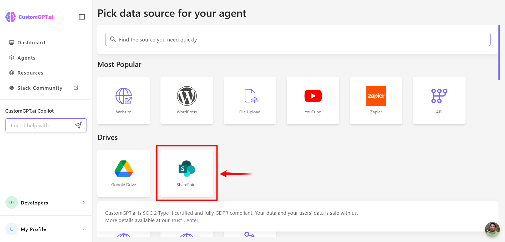Image resolution: width=505 pixels, height=242 pixels.
Task: Open the Trust Center link
Action: [185, 220]
